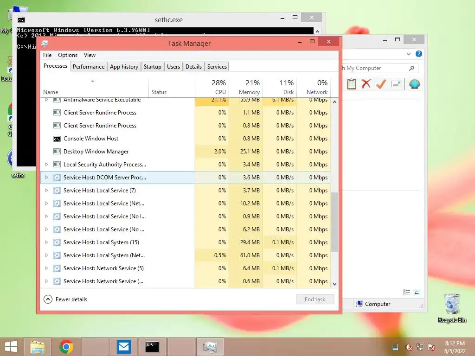
Task: Switch to the Details tab
Action: (193, 67)
